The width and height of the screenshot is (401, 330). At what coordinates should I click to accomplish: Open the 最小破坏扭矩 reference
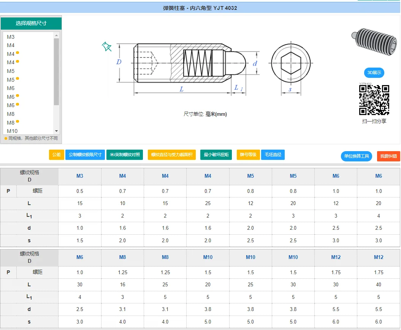pyautogui.click(x=216, y=155)
